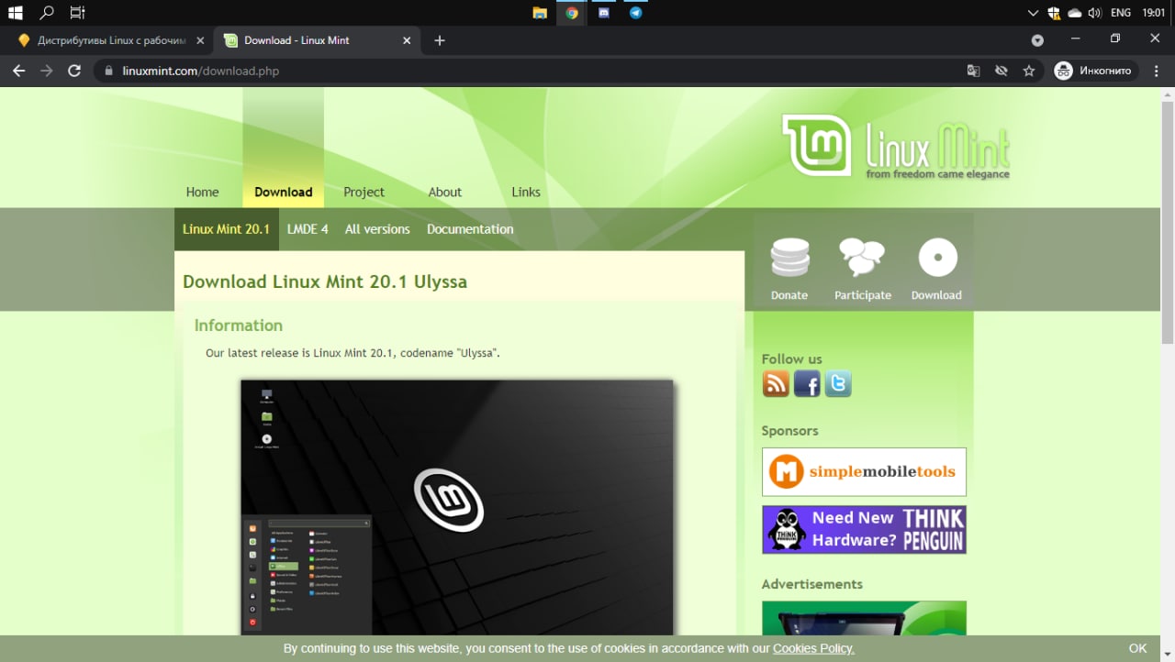The image size is (1175, 662).
Task: Click the third-party cookies blocked eye icon
Action: coord(1002,71)
